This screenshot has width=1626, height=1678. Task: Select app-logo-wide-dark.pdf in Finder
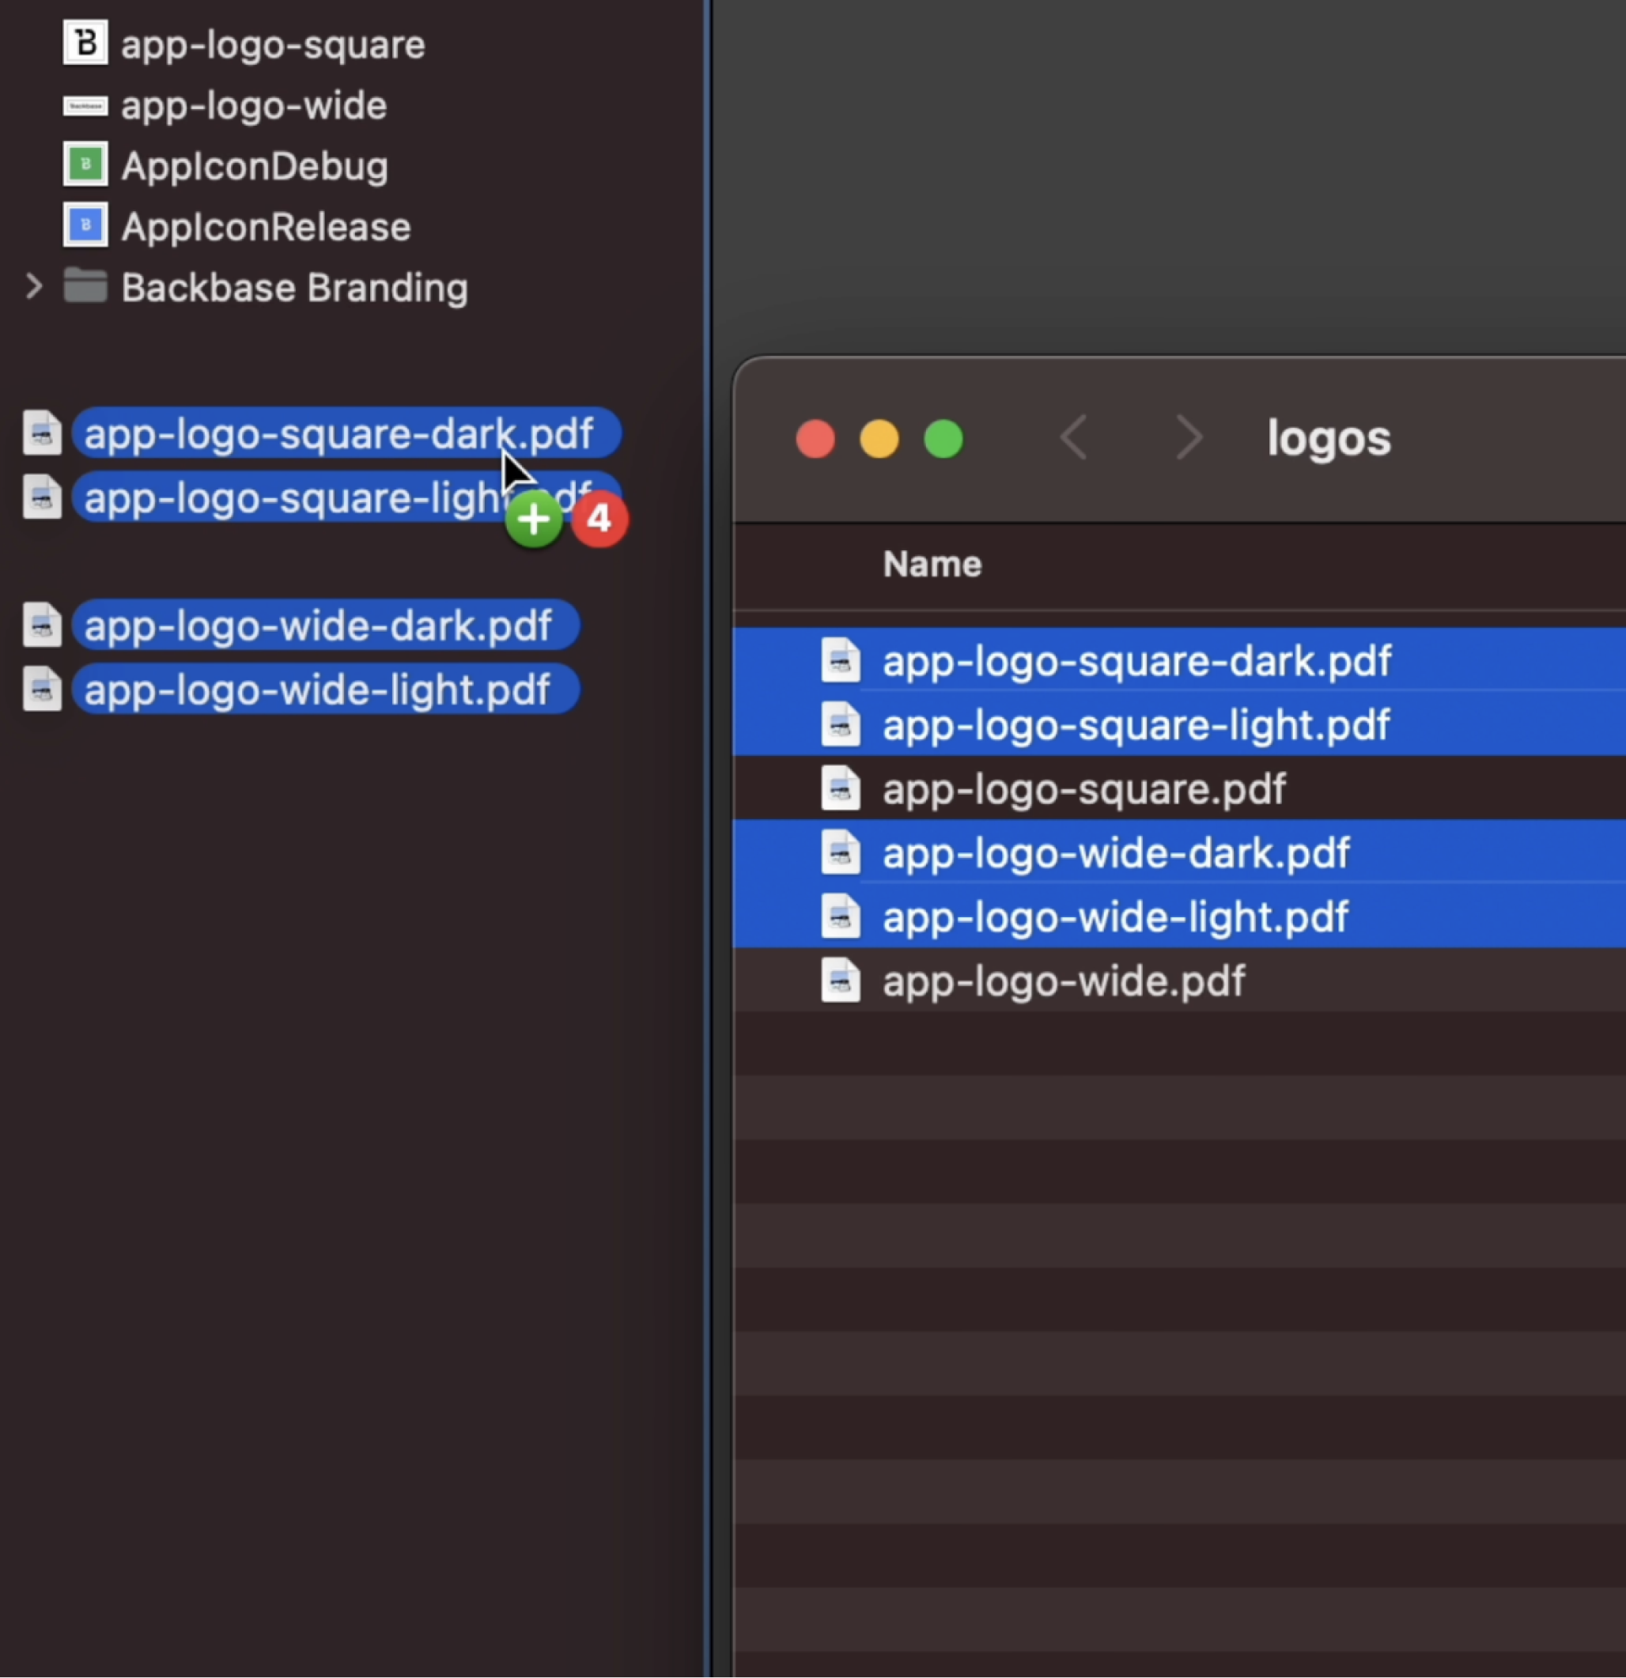click(x=1115, y=852)
